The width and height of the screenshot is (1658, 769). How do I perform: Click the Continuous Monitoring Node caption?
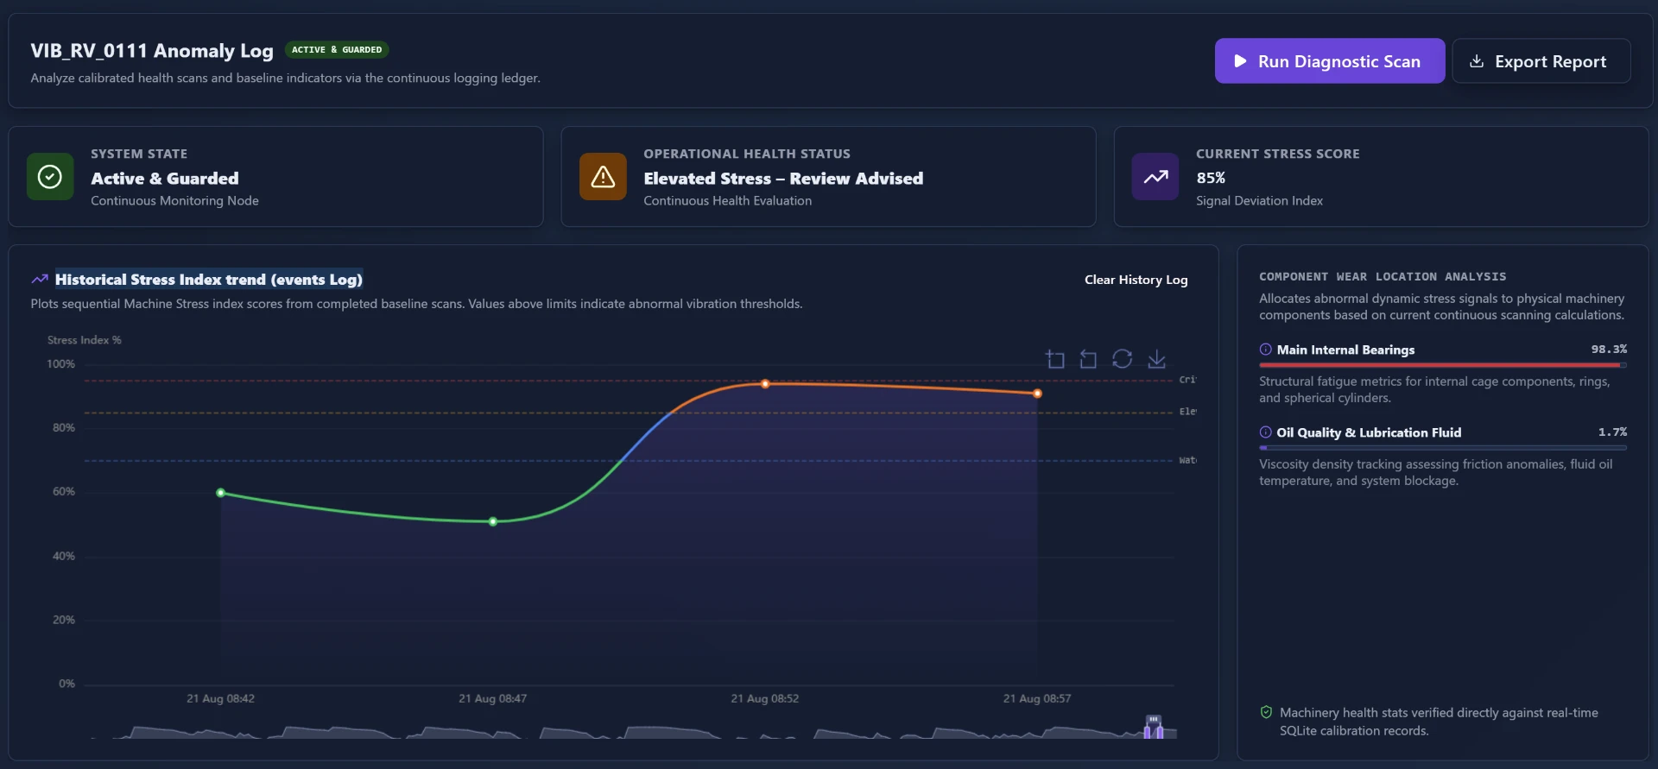(x=174, y=201)
